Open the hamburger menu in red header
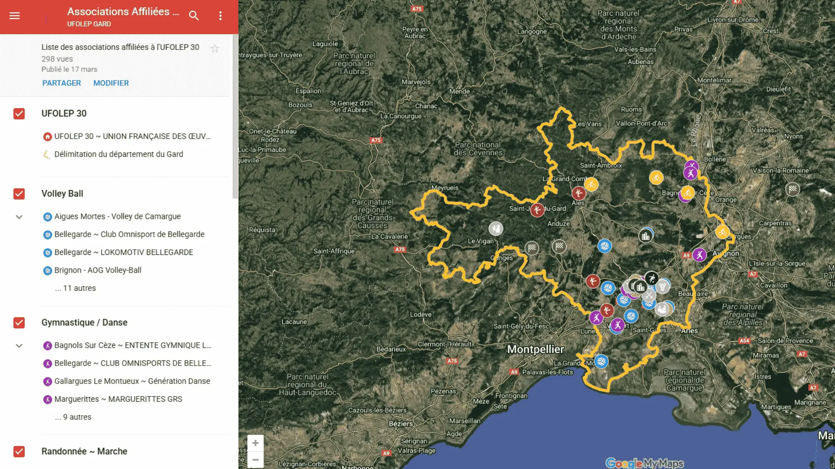The height and width of the screenshot is (469, 835). click(x=15, y=16)
